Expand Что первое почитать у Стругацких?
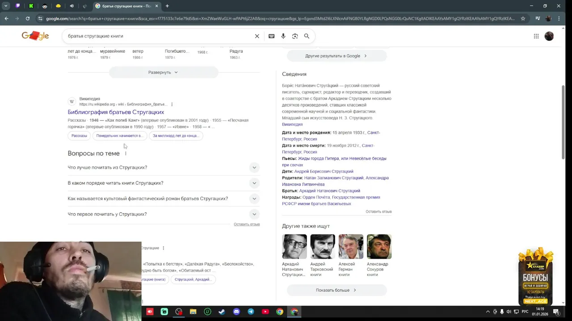The width and height of the screenshot is (572, 321). 164,214
